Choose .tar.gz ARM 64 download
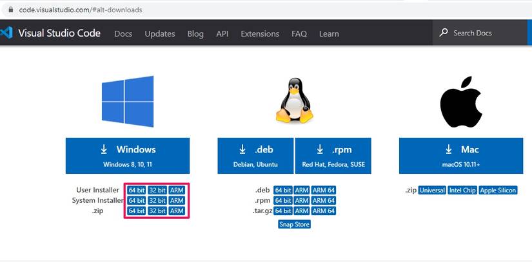The width and height of the screenshot is (532, 262). tap(324, 211)
